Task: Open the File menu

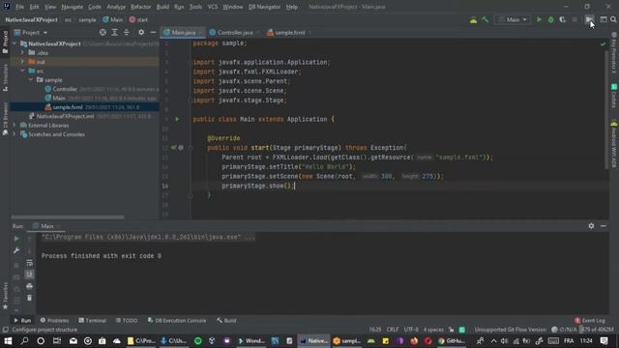Action: pyautogui.click(x=19, y=7)
